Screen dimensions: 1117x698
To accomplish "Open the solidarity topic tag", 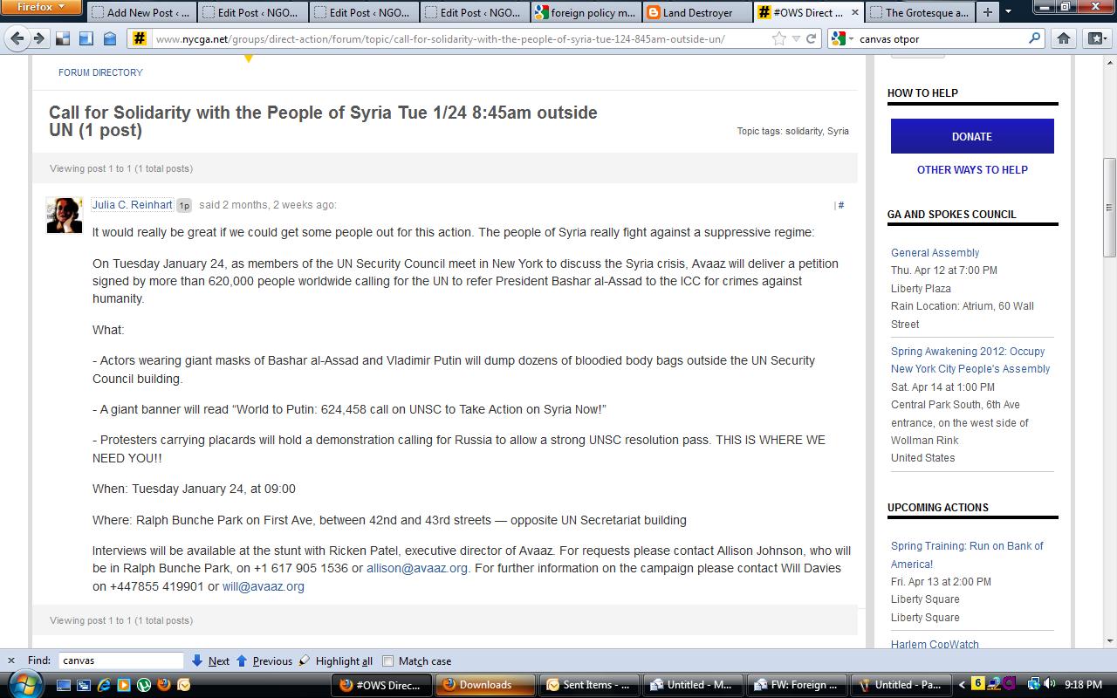I will tap(804, 131).
